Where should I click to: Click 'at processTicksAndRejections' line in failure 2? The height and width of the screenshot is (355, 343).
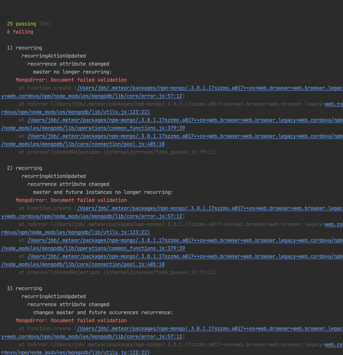pyautogui.click(x=117, y=272)
